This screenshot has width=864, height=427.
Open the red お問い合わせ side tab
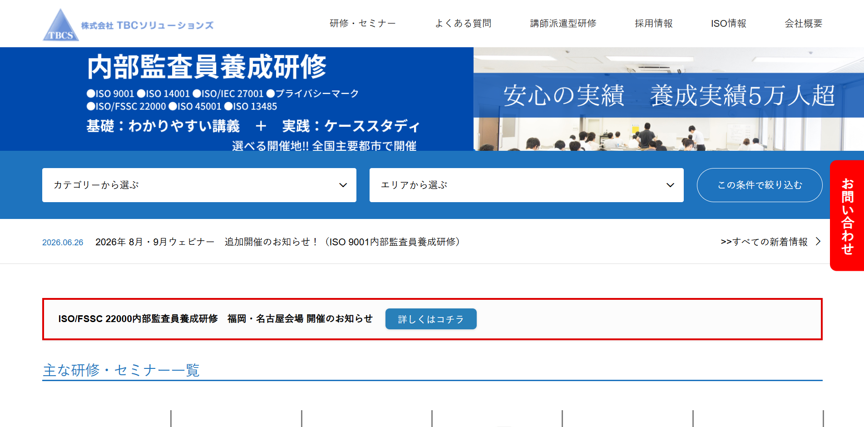847,216
